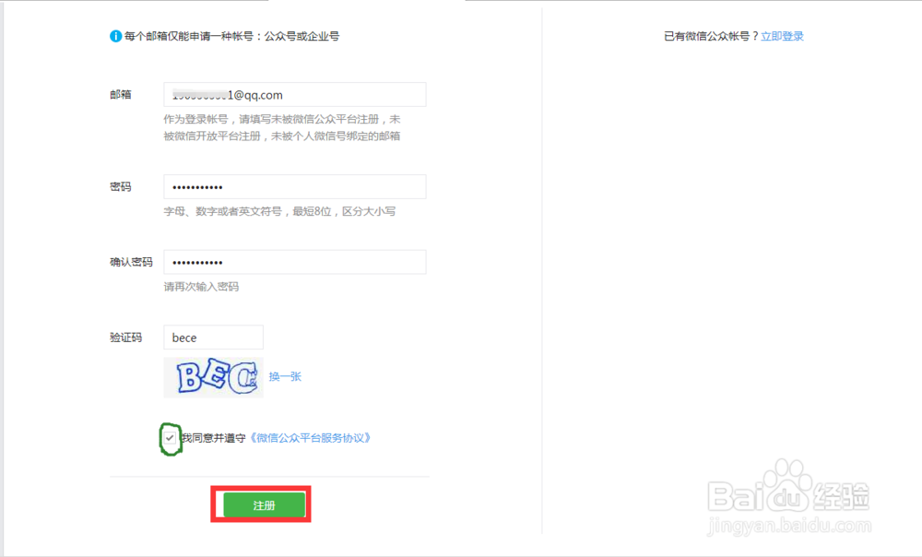The width and height of the screenshot is (922, 557).
Task: Focus the 密码 password field
Action: pyautogui.click(x=295, y=187)
